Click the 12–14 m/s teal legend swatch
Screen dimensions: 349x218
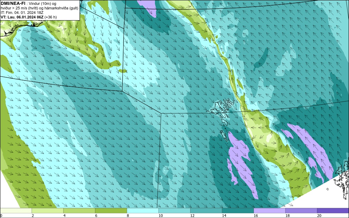[x=206, y=211]
